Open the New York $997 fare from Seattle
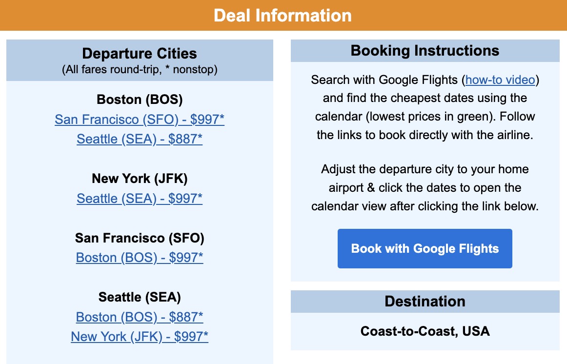 140,337
